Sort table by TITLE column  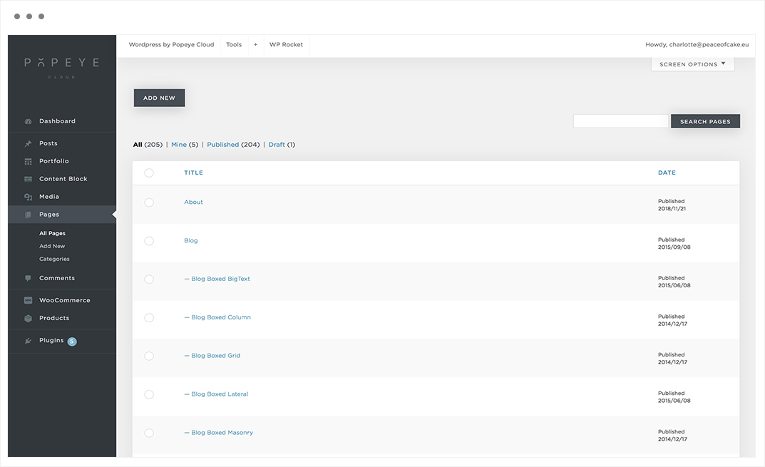(x=193, y=173)
